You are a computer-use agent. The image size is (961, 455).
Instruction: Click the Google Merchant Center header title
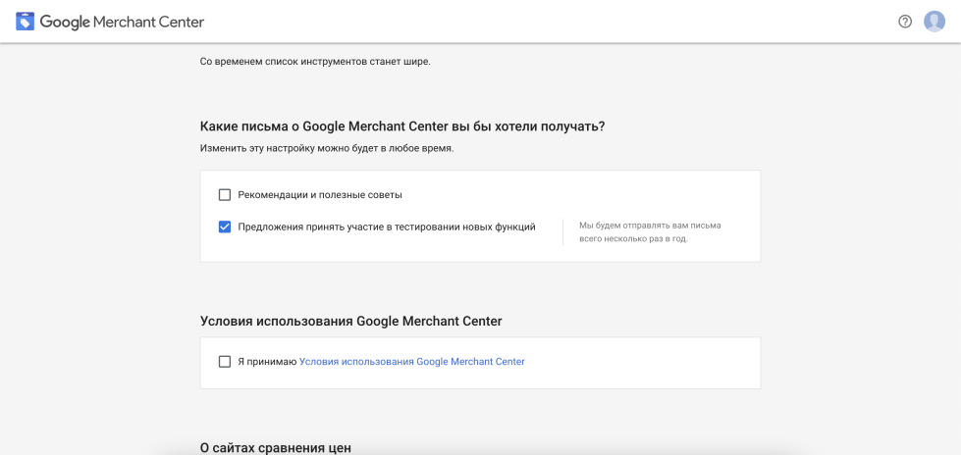point(122,22)
